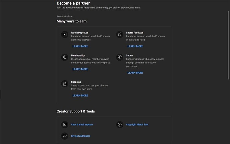Open the Chat & email support link

click(82, 124)
